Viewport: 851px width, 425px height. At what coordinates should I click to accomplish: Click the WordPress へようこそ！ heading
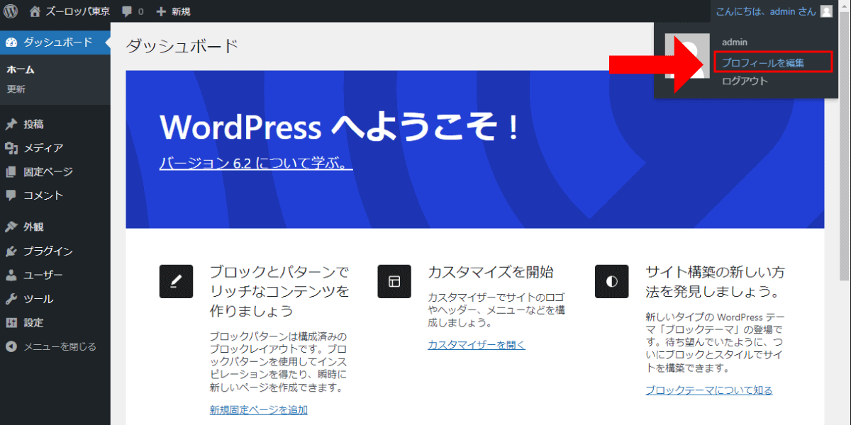pyautogui.click(x=341, y=127)
